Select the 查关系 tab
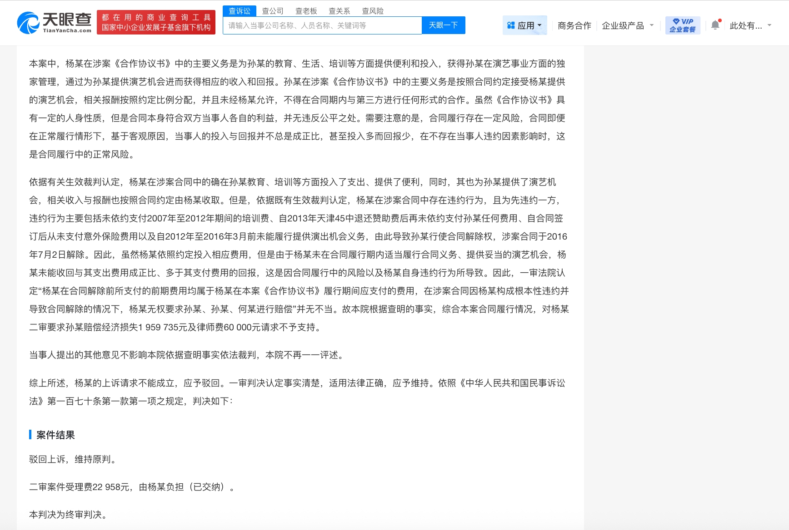Image resolution: width=789 pixels, height=530 pixels. point(340,10)
